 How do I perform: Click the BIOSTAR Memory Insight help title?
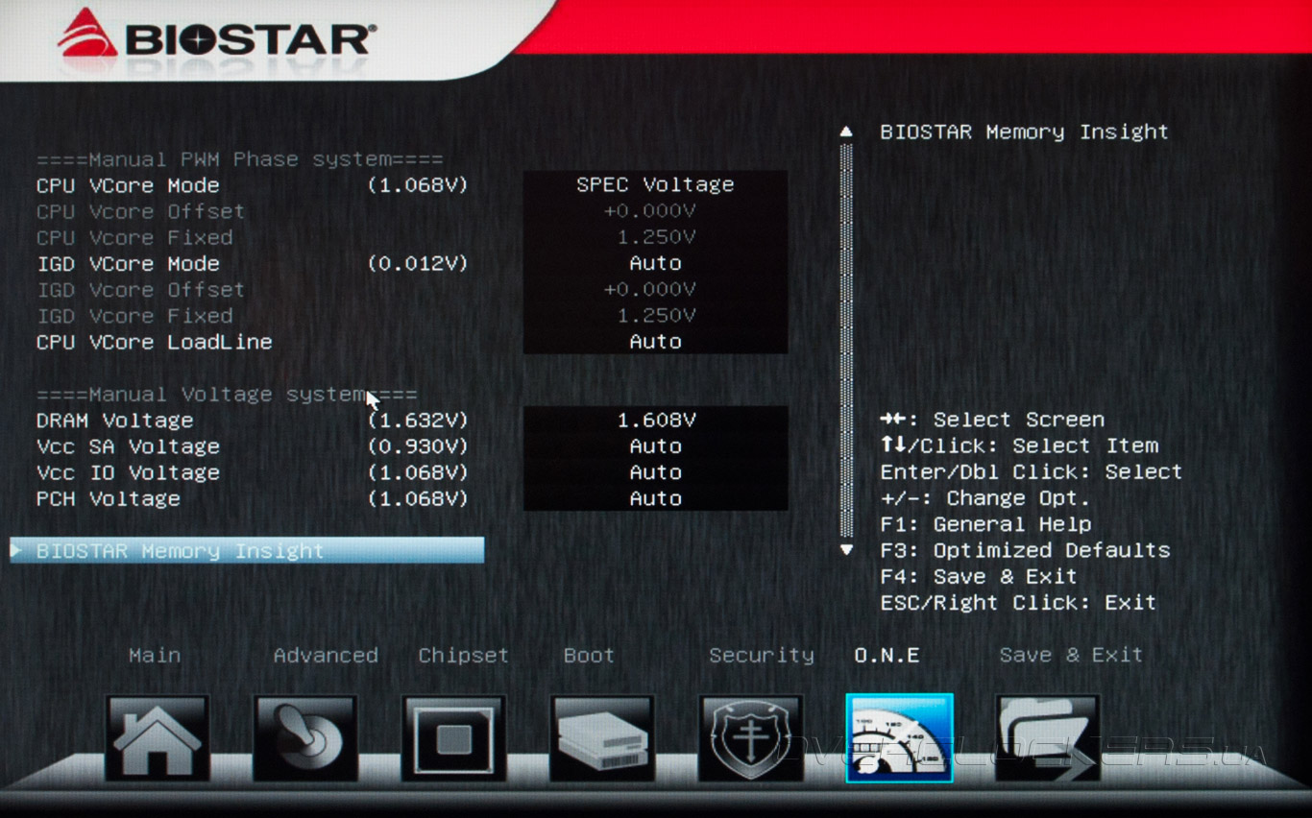pos(1024,132)
